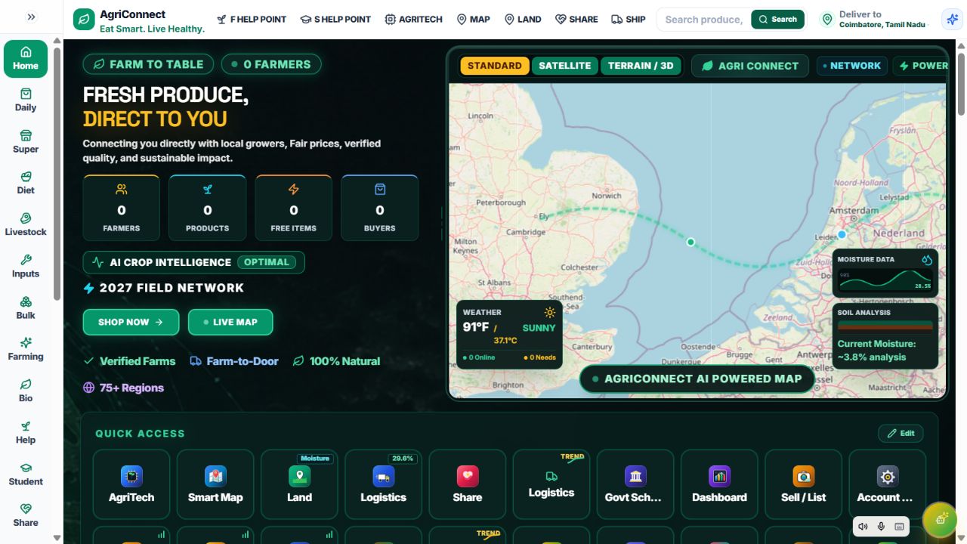Open F HELP POINT menu
This screenshot has width=967, height=544.
[x=252, y=20]
